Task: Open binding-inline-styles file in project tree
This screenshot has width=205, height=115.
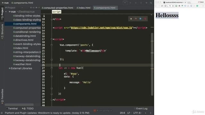Action: point(27,16)
